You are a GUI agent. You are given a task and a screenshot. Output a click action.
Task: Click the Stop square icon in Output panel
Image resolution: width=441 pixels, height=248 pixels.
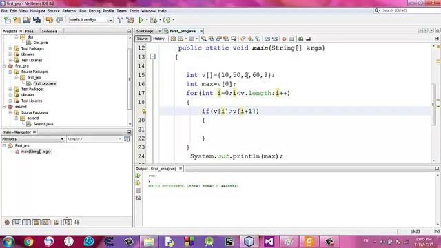[138, 191]
